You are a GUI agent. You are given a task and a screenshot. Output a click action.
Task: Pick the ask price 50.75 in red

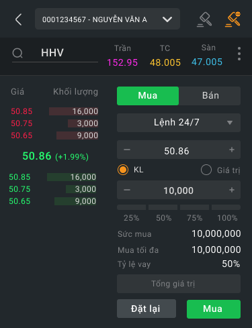coord(22,123)
